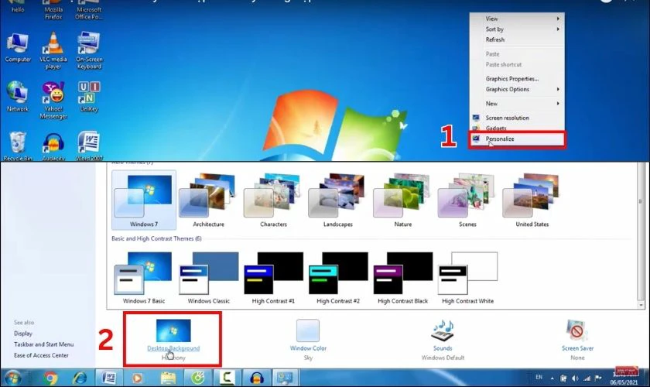Expand the Sort by submenu arrow
This screenshot has height=387, width=650.
click(558, 29)
